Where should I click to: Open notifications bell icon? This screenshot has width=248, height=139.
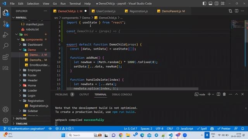point(243,129)
